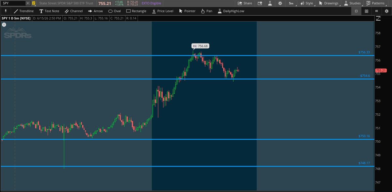The width and height of the screenshot is (392, 192).
Task: Open the 5m timeframe dropdown
Action: pos(291,3)
